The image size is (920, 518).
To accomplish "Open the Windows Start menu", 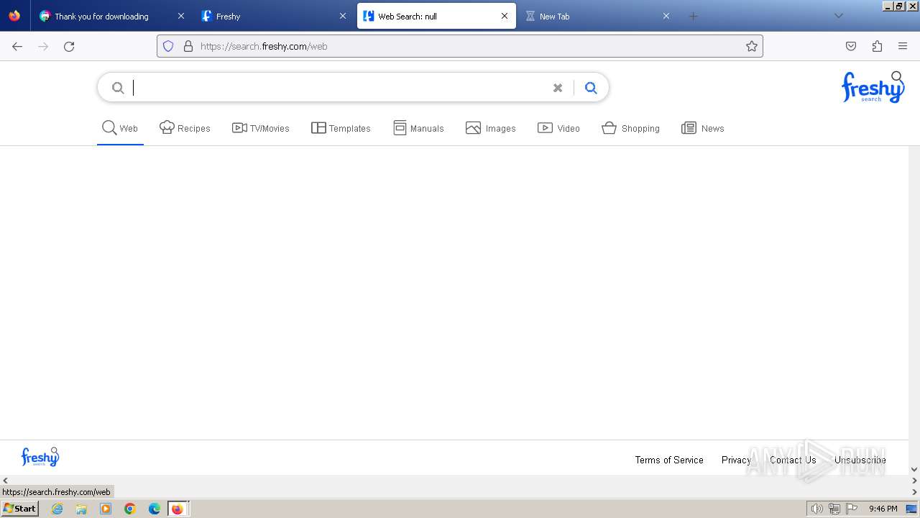I will (x=20, y=508).
